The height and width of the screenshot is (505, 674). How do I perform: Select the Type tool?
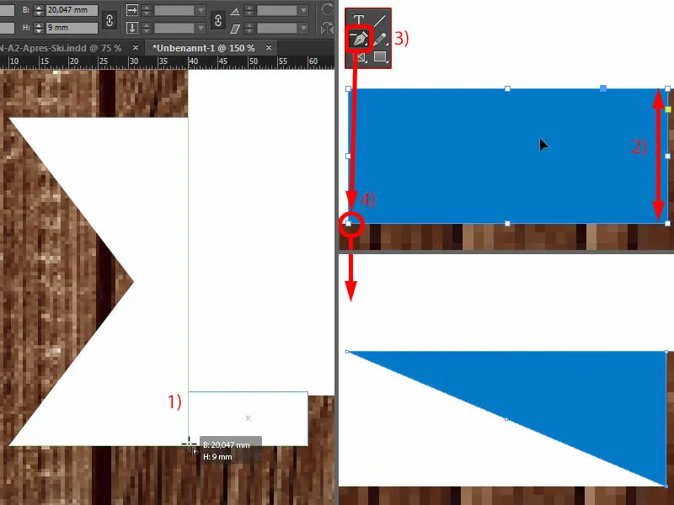point(359,19)
